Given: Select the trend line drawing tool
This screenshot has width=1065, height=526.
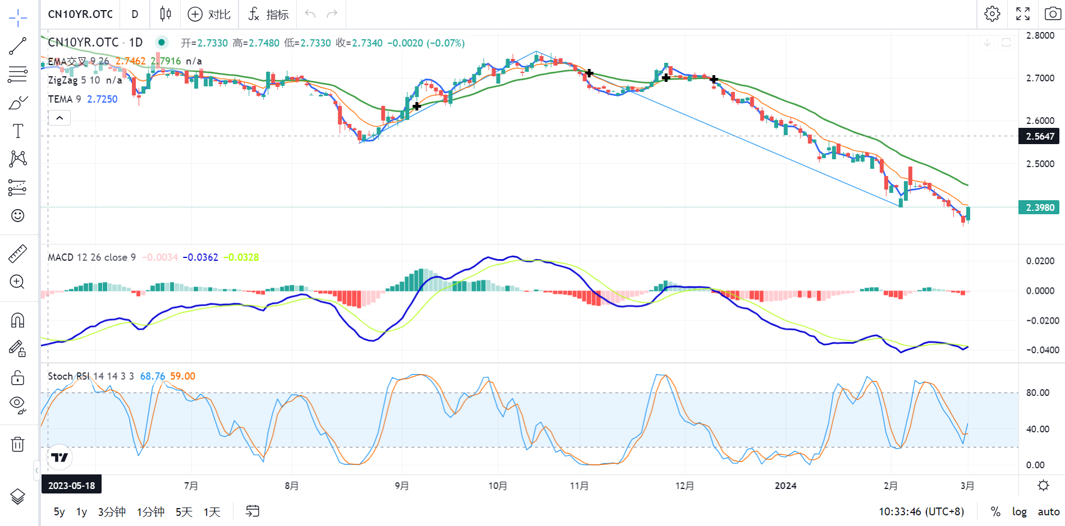Looking at the screenshot, I should (x=18, y=46).
